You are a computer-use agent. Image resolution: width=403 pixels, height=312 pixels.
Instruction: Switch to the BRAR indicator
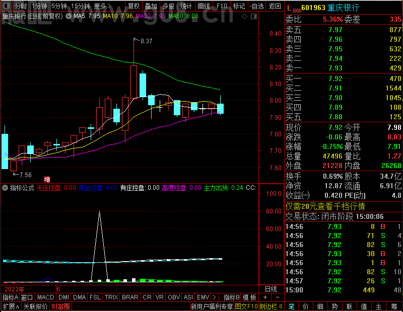pyautogui.click(x=130, y=297)
